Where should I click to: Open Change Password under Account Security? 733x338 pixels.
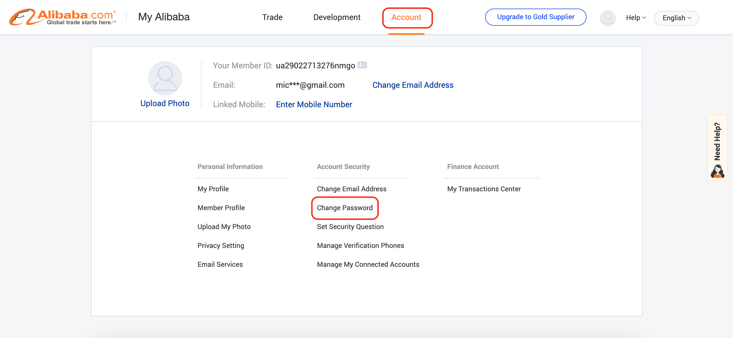(345, 208)
